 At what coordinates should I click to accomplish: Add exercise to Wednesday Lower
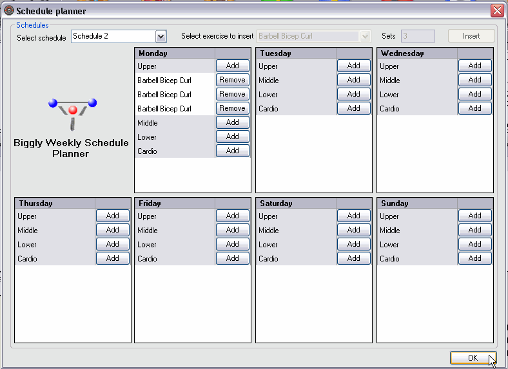tap(474, 94)
